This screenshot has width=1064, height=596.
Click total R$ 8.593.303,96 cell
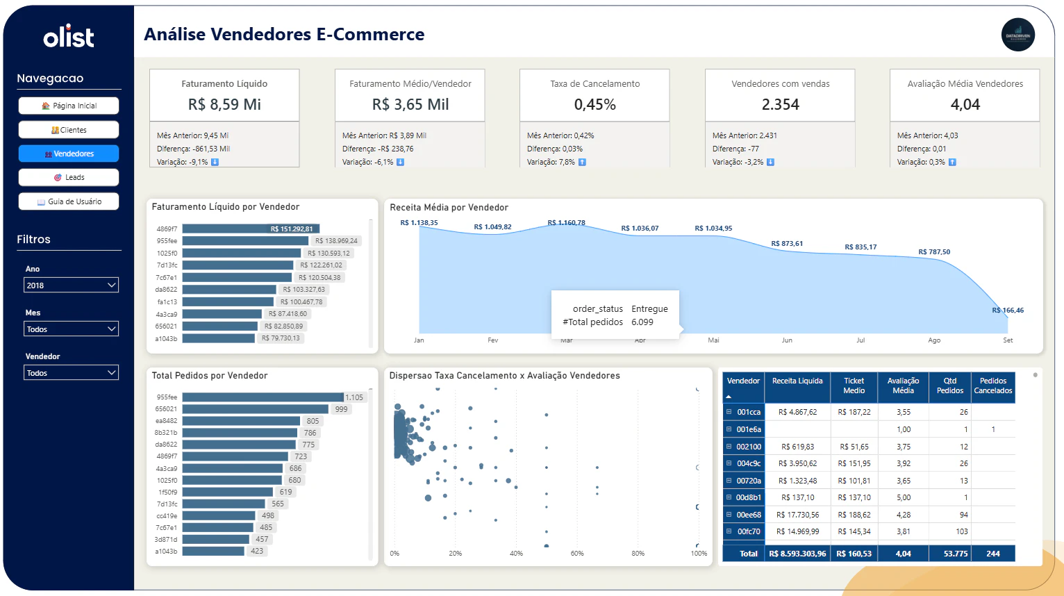[x=797, y=554]
